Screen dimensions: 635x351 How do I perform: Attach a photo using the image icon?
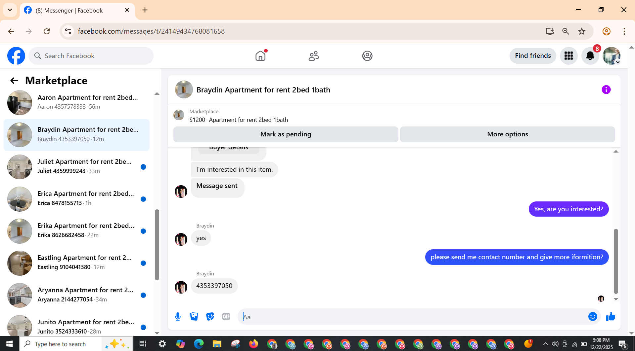(x=194, y=317)
